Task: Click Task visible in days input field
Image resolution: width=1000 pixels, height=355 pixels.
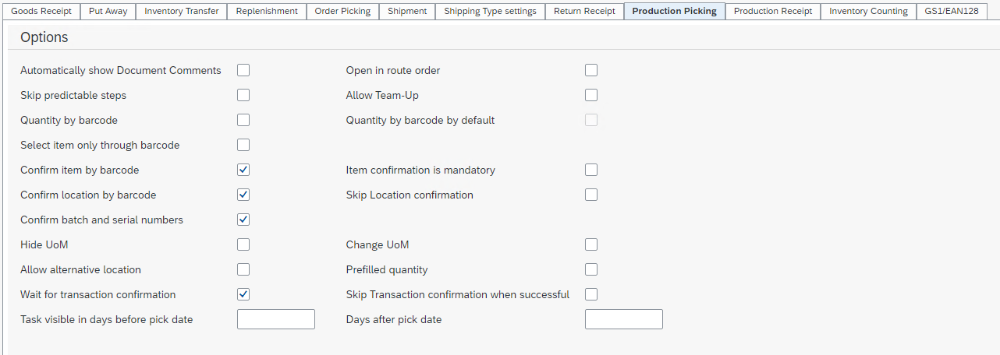Action: coord(276,319)
